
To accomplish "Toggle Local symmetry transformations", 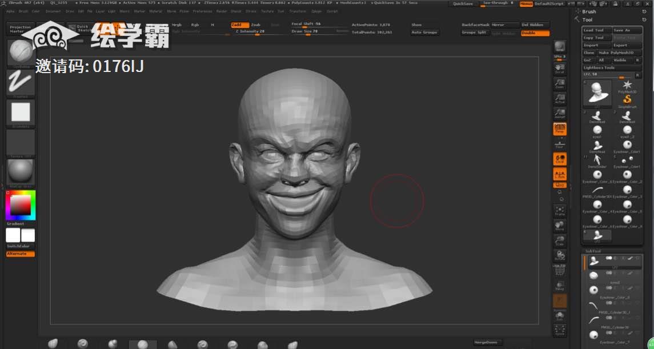I will pos(559,159).
